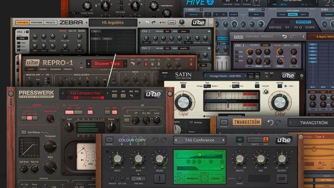
Task: Open the Hive ARP/SEQ tab
Action: click(x=275, y=28)
